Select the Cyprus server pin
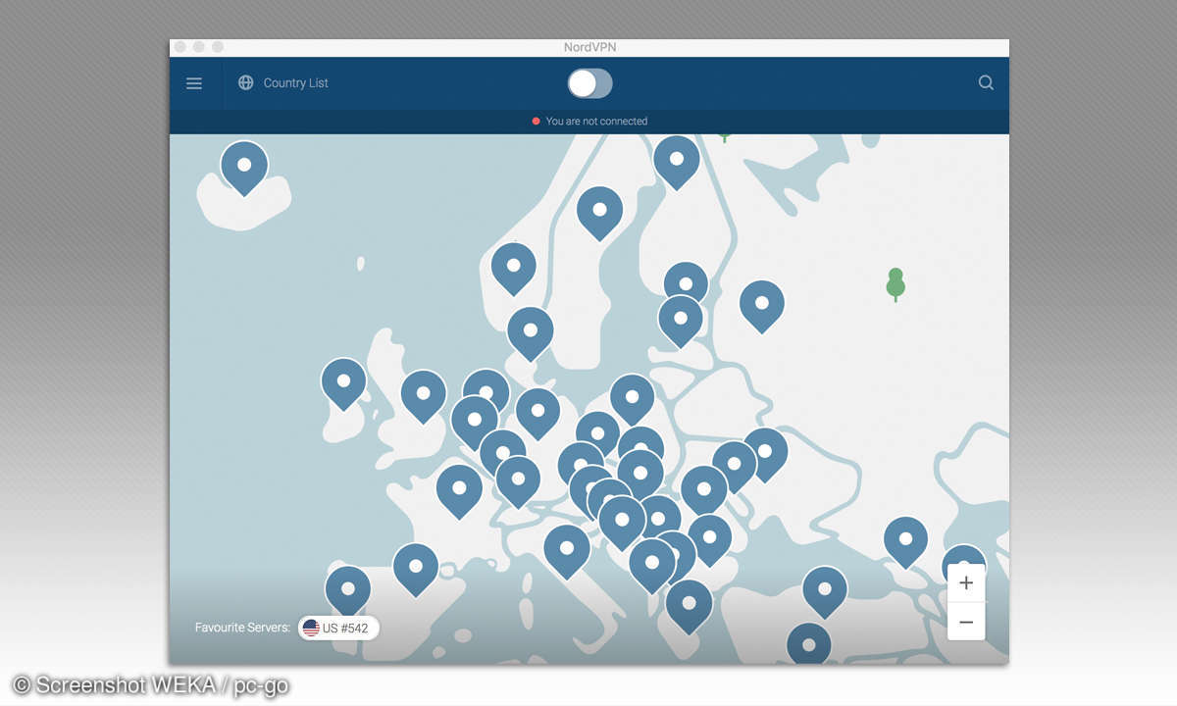The height and width of the screenshot is (706, 1177). 808,645
